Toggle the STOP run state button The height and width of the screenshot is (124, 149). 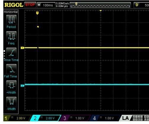[x=30, y=5]
